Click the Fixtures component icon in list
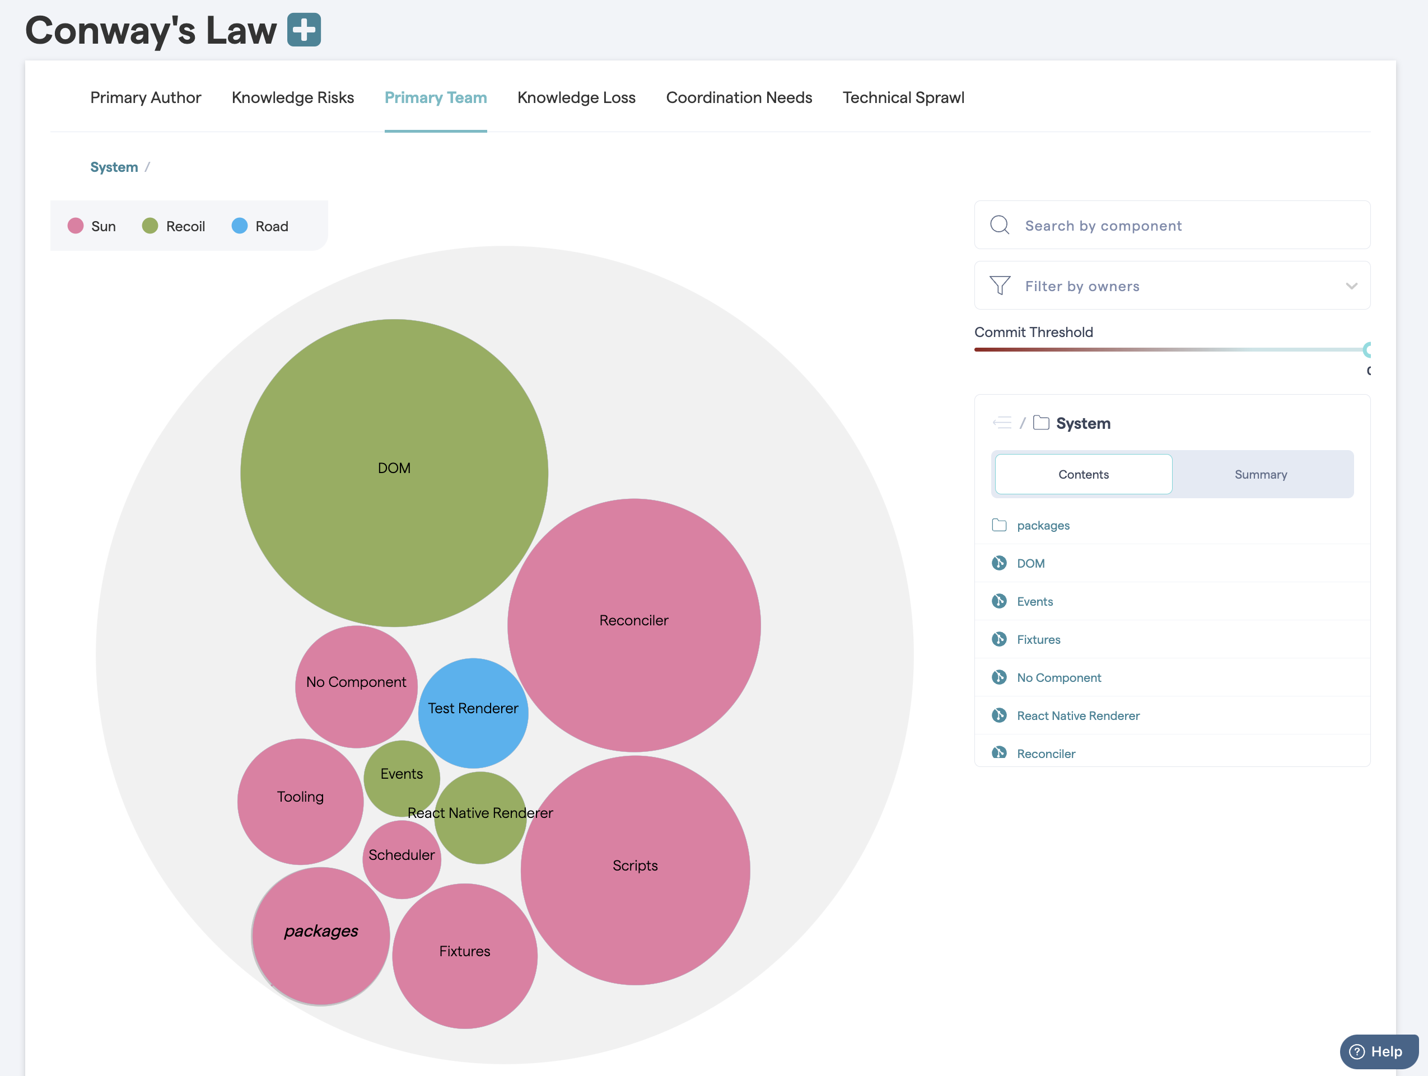Viewport: 1428px width, 1076px height. point(998,639)
